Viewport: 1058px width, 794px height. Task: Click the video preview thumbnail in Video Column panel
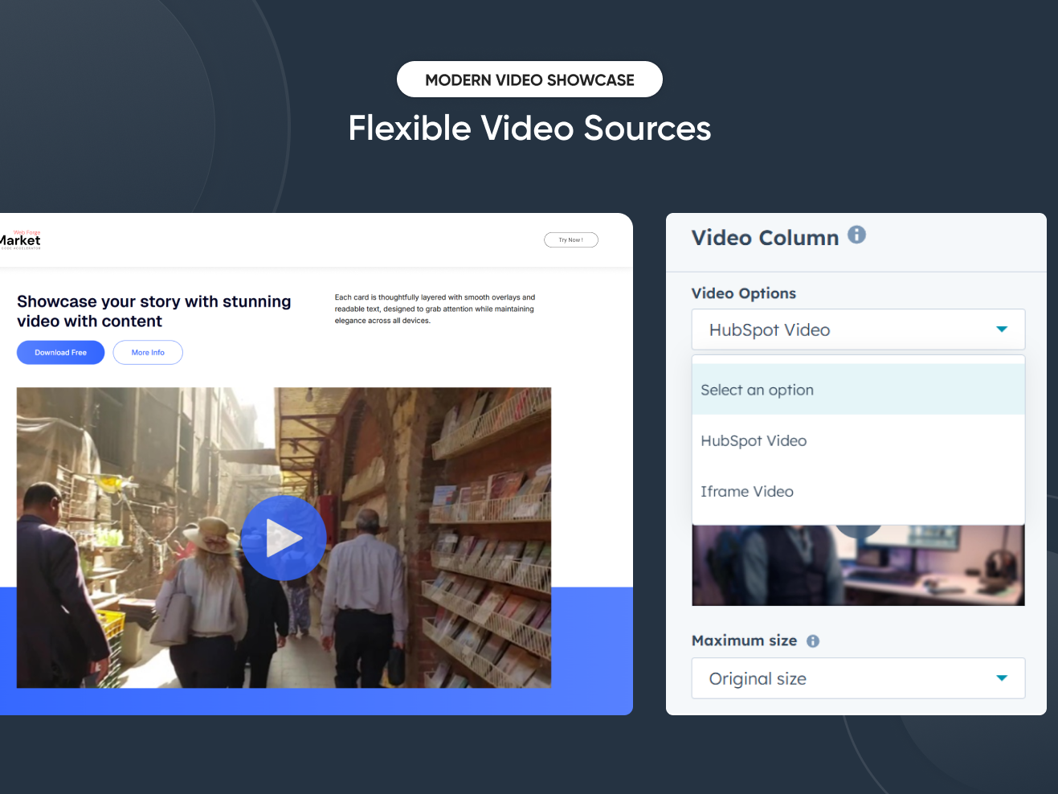pyautogui.click(x=858, y=565)
